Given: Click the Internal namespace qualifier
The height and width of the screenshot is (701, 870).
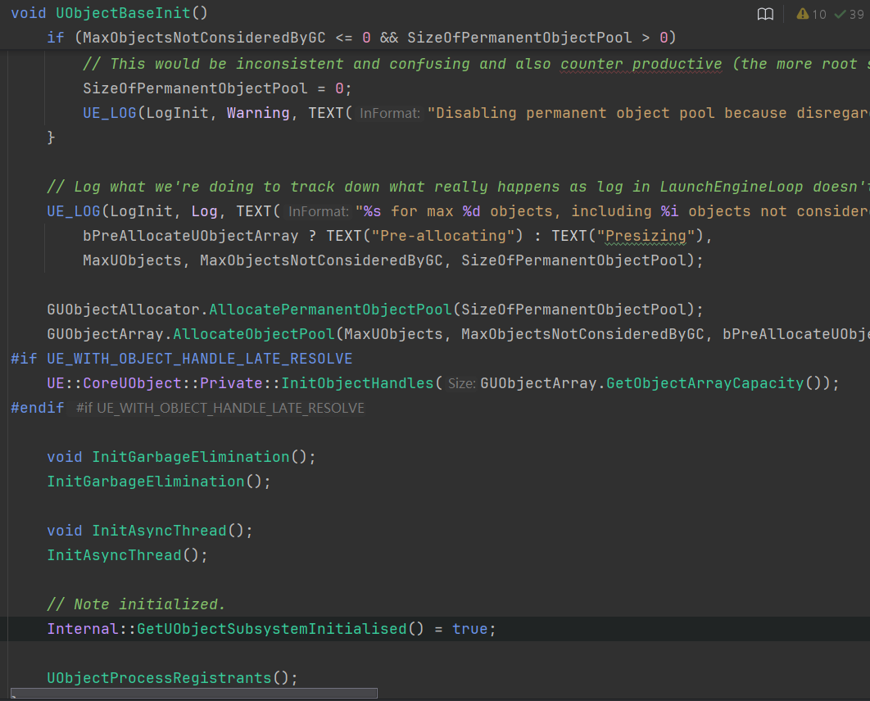Looking at the screenshot, I should [x=83, y=629].
